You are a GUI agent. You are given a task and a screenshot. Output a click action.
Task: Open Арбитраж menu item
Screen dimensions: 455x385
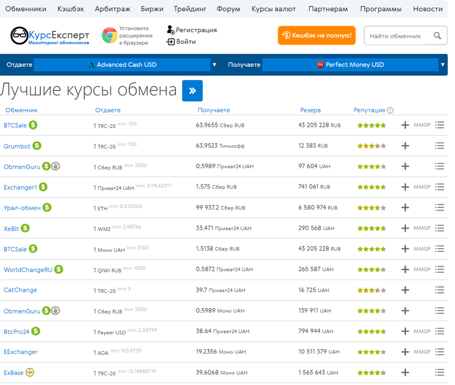click(112, 9)
